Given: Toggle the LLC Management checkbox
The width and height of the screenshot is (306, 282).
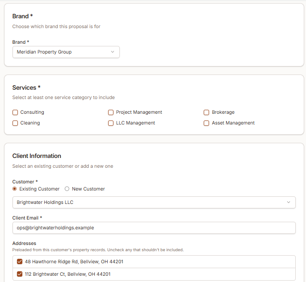Looking at the screenshot, I should click(x=111, y=123).
